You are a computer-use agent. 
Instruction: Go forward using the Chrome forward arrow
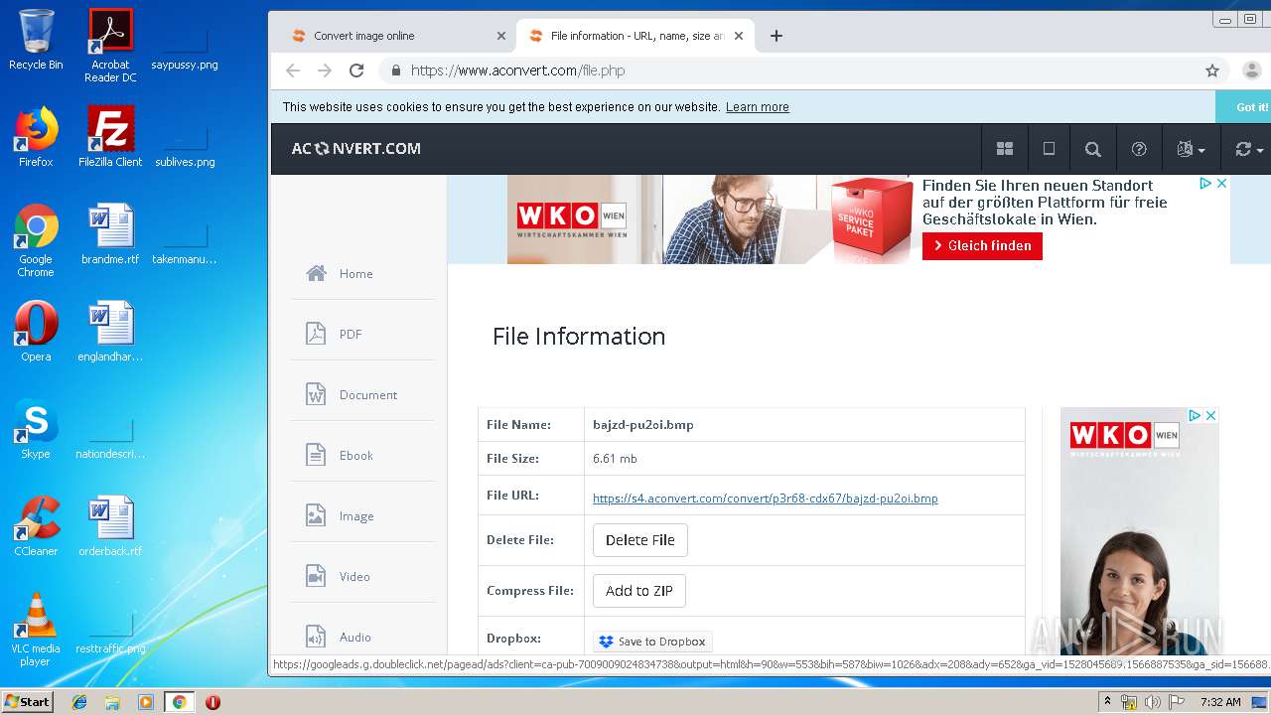pyautogui.click(x=325, y=71)
